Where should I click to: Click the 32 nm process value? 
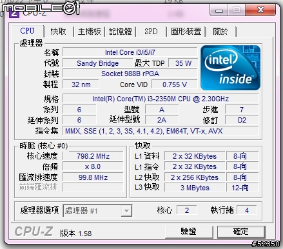[x=81, y=85]
